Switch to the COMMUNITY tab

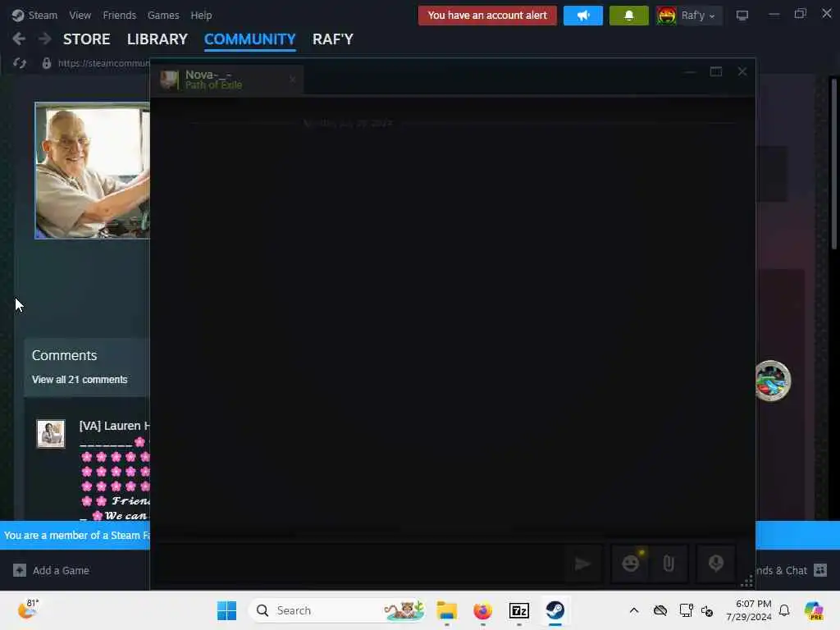click(x=249, y=39)
